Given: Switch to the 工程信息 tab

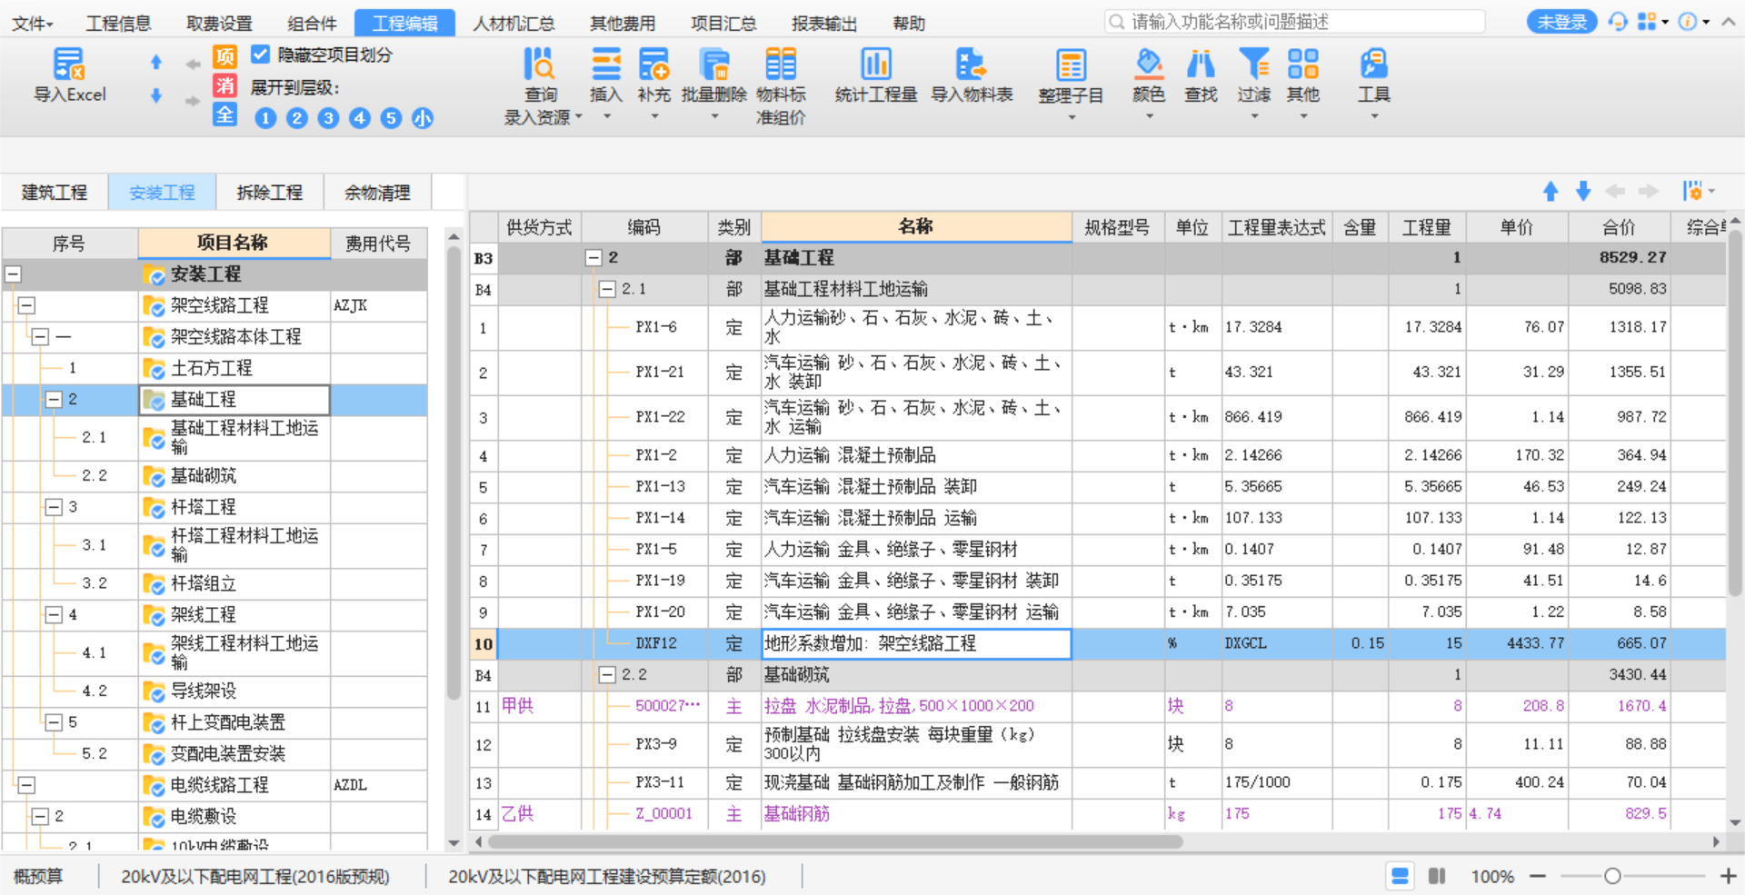Looking at the screenshot, I should (118, 23).
